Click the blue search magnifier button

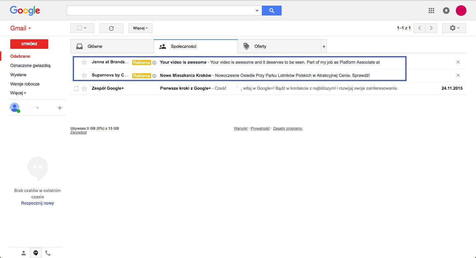(x=271, y=11)
